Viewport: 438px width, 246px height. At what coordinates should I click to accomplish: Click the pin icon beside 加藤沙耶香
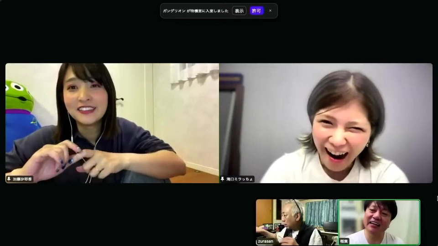9,179
